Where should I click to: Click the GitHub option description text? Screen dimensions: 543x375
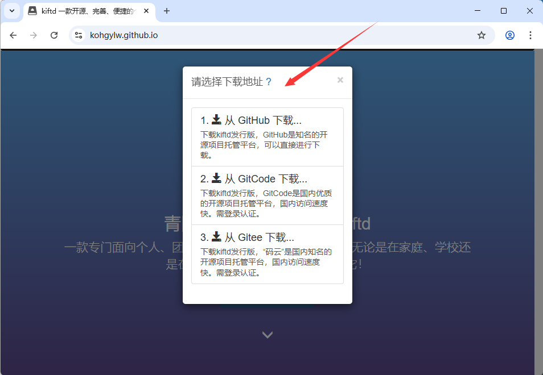pyautogui.click(x=264, y=145)
